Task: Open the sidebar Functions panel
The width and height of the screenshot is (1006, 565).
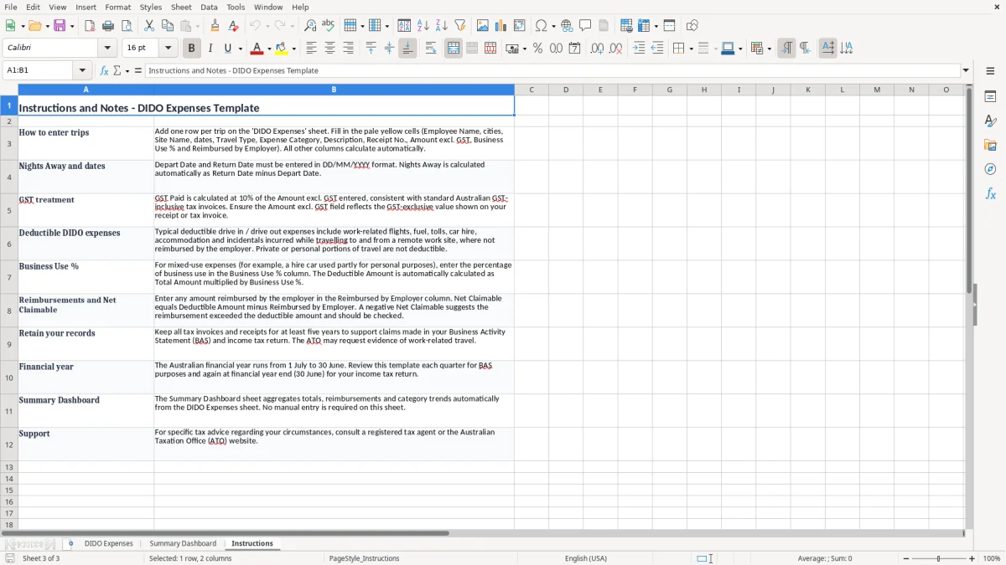Action: [990, 194]
